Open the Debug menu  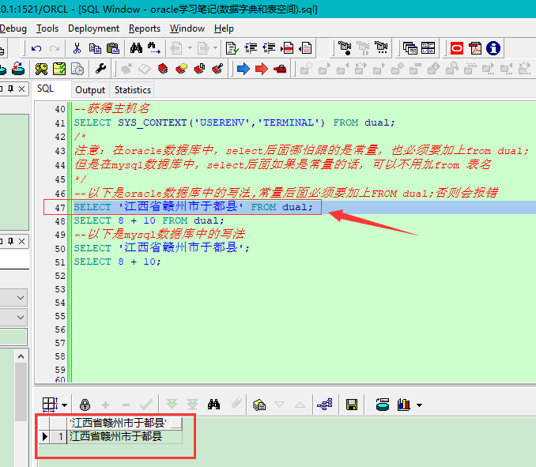(x=13, y=28)
